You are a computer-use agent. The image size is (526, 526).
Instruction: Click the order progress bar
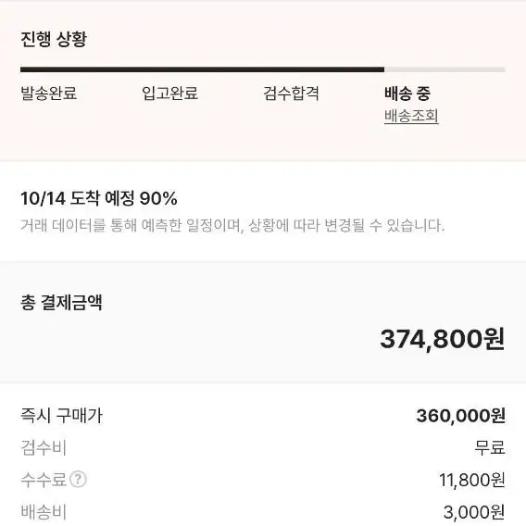pyautogui.click(x=263, y=69)
